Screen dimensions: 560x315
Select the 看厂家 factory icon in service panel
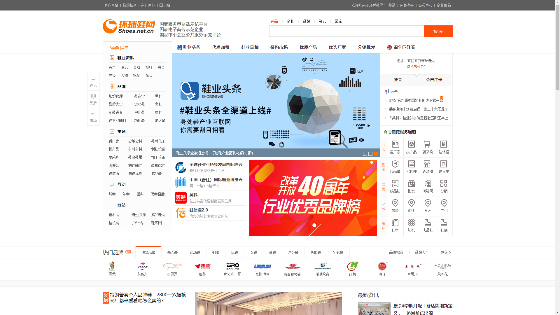point(395,144)
